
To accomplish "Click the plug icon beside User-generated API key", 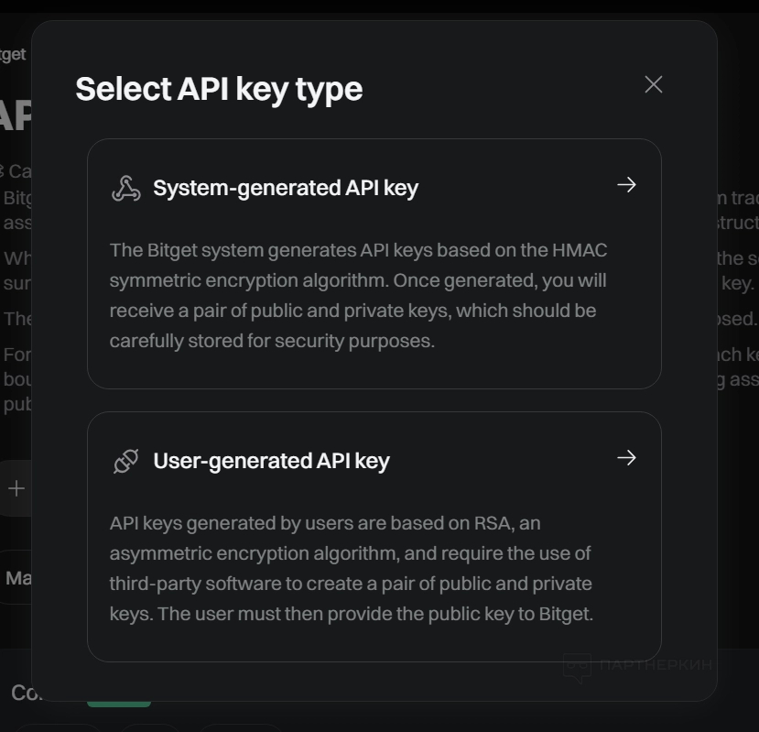I will pos(125,461).
